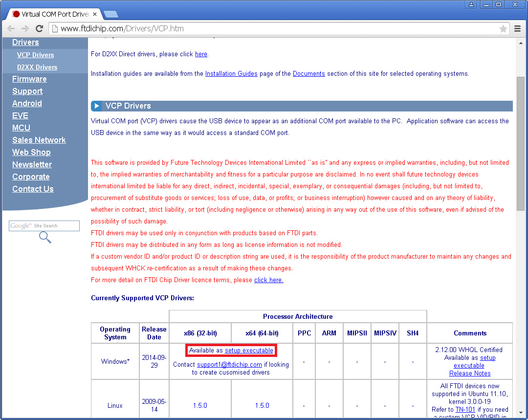Open the Android sidebar link
Image resolution: width=528 pixels, height=420 pixels.
click(x=27, y=103)
